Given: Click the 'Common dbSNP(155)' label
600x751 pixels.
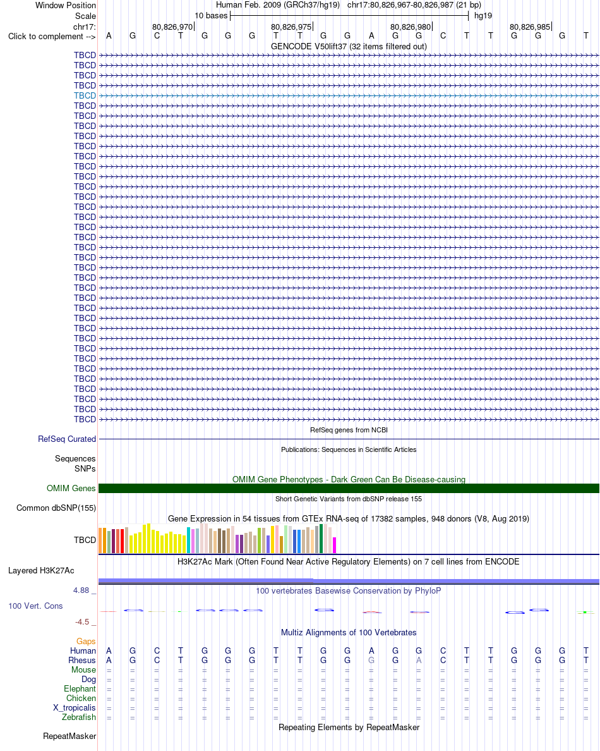Looking at the screenshot, I should (x=56, y=508).
